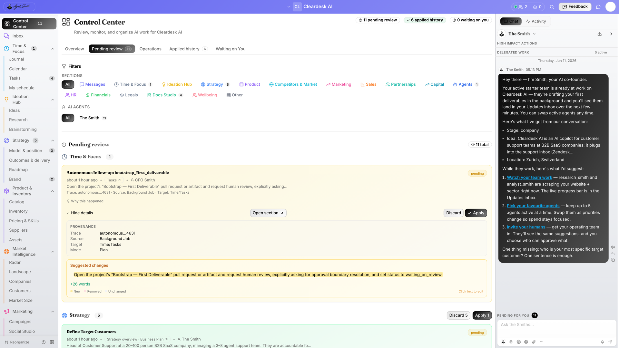Click the Reorganize button in sidebar footer
The width and height of the screenshot is (619, 348).
pyautogui.click(x=17, y=342)
